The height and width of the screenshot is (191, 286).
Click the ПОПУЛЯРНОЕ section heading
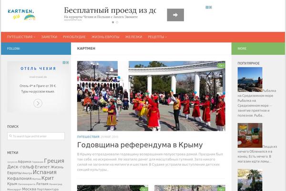248,63
